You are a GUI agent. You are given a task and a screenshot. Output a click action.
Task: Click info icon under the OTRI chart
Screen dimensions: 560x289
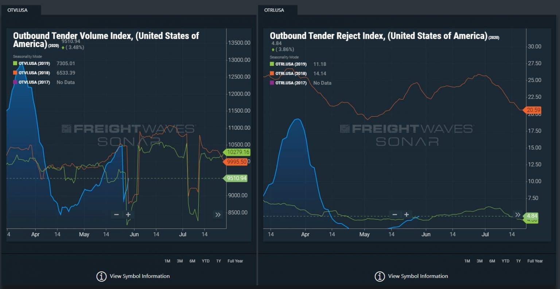380,276
